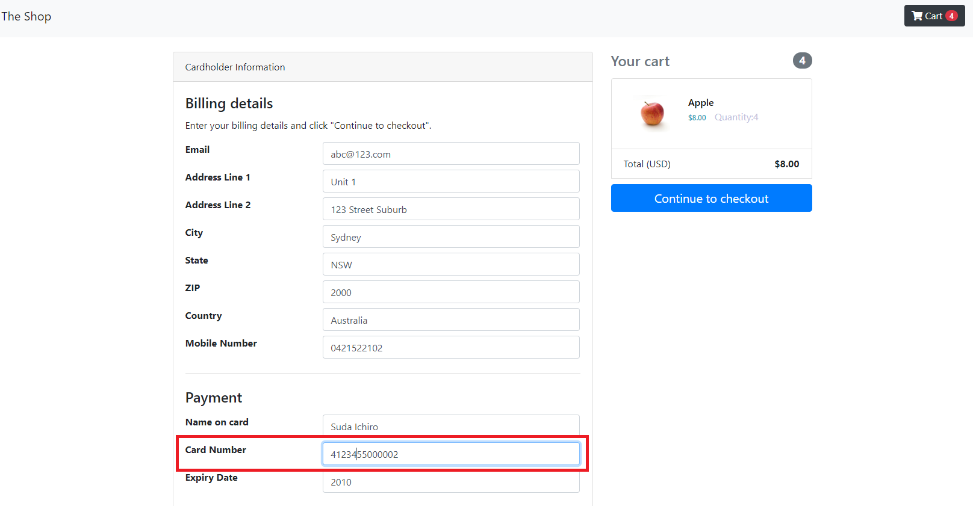The image size is (973, 506).
Task: Click the Name on card field
Action: pos(451,426)
